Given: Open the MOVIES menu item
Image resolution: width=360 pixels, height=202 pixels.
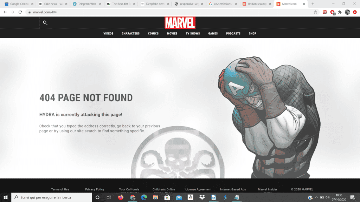Looking at the screenshot, I should coord(172,33).
